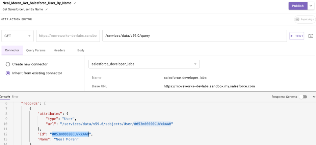The image size is (316, 145).
Task: Click the highlighted Id value 0053m00000CUVxkAAH
Action: (x=70, y=134)
